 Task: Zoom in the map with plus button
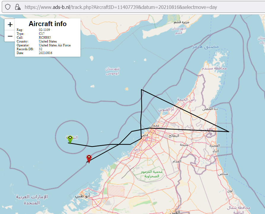coord(10,25)
